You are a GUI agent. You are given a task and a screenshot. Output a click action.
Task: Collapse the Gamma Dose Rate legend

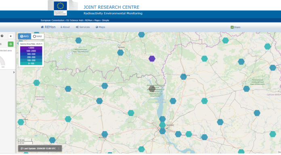42,44
